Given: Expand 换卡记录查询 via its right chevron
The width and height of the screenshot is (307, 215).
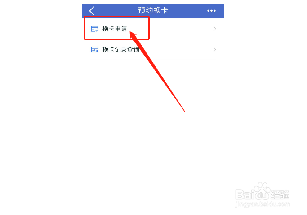Looking at the screenshot, I should (215, 50).
